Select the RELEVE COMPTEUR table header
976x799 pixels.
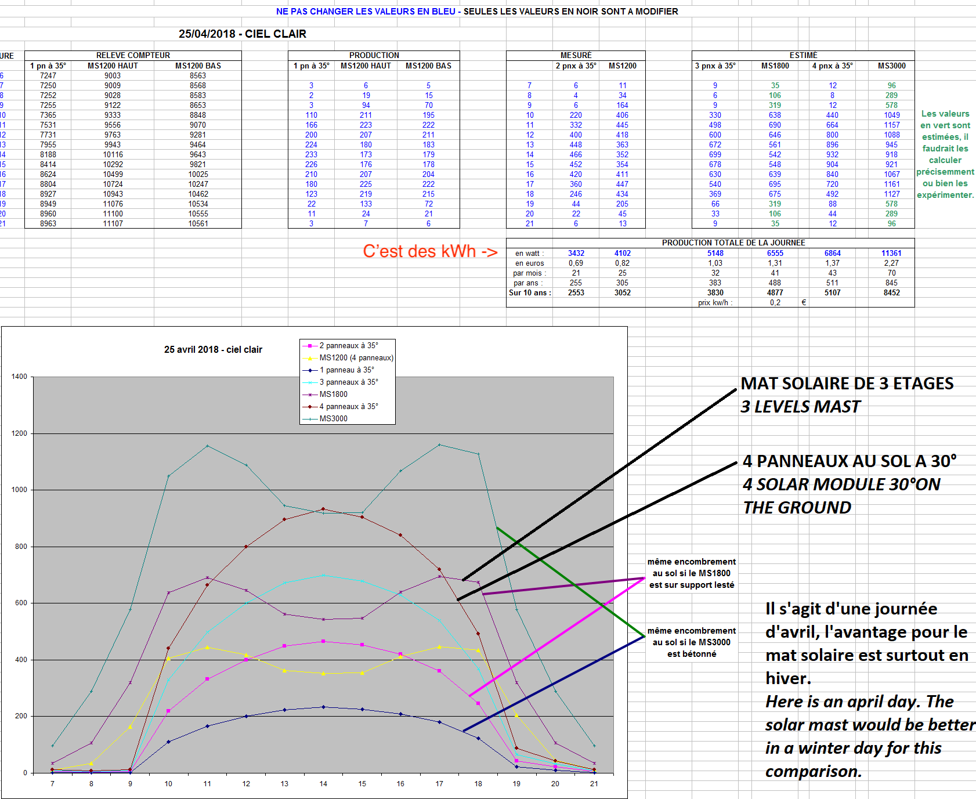(x=133, y=55)
